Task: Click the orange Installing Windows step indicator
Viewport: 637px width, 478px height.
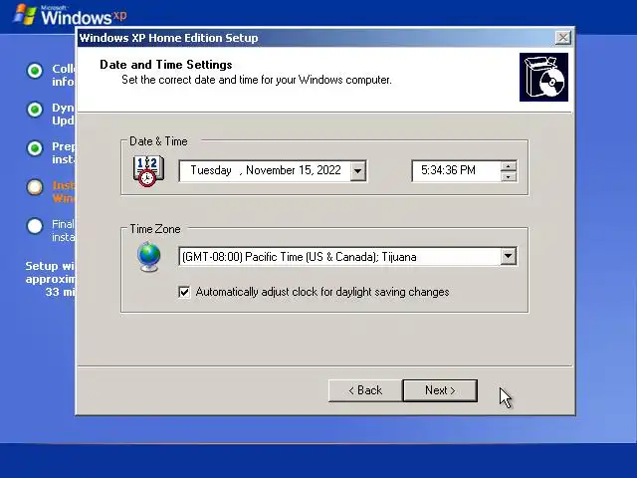Action: coord(35,187)
